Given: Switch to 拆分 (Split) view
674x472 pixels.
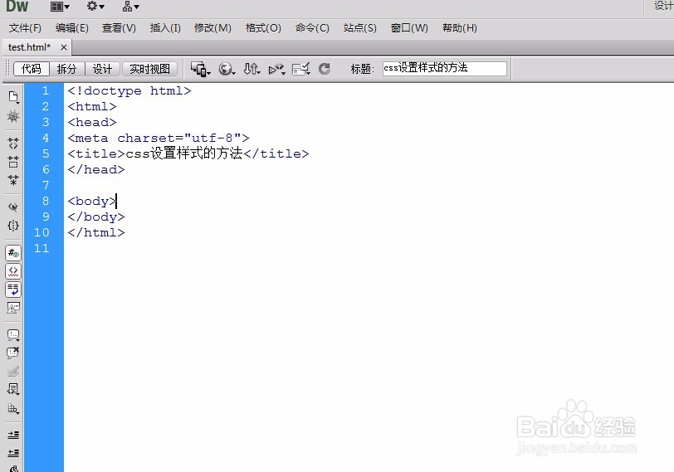Looking at the screenshot, I should (x=66, y=69).
